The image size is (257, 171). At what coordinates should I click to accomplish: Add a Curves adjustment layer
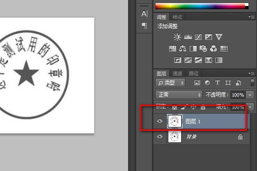198,37
